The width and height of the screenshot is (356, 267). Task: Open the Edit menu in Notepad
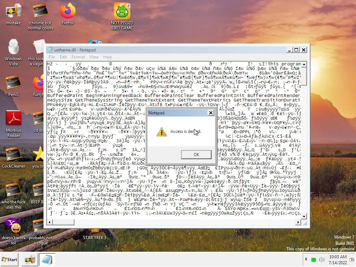pyautogui.click(x=63, y=57)
